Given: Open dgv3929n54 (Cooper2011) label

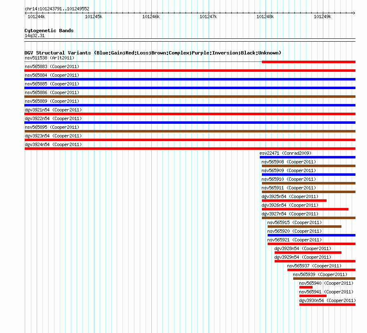Looking at the screenshot, I should [x=303, y=257].
